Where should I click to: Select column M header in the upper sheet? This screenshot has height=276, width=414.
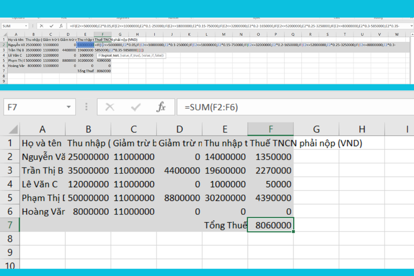coord(224,34)
